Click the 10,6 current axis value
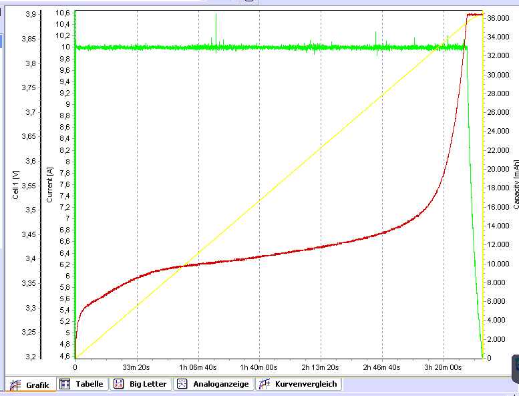Viewport: 519px width, 396px height. (63, 13)
